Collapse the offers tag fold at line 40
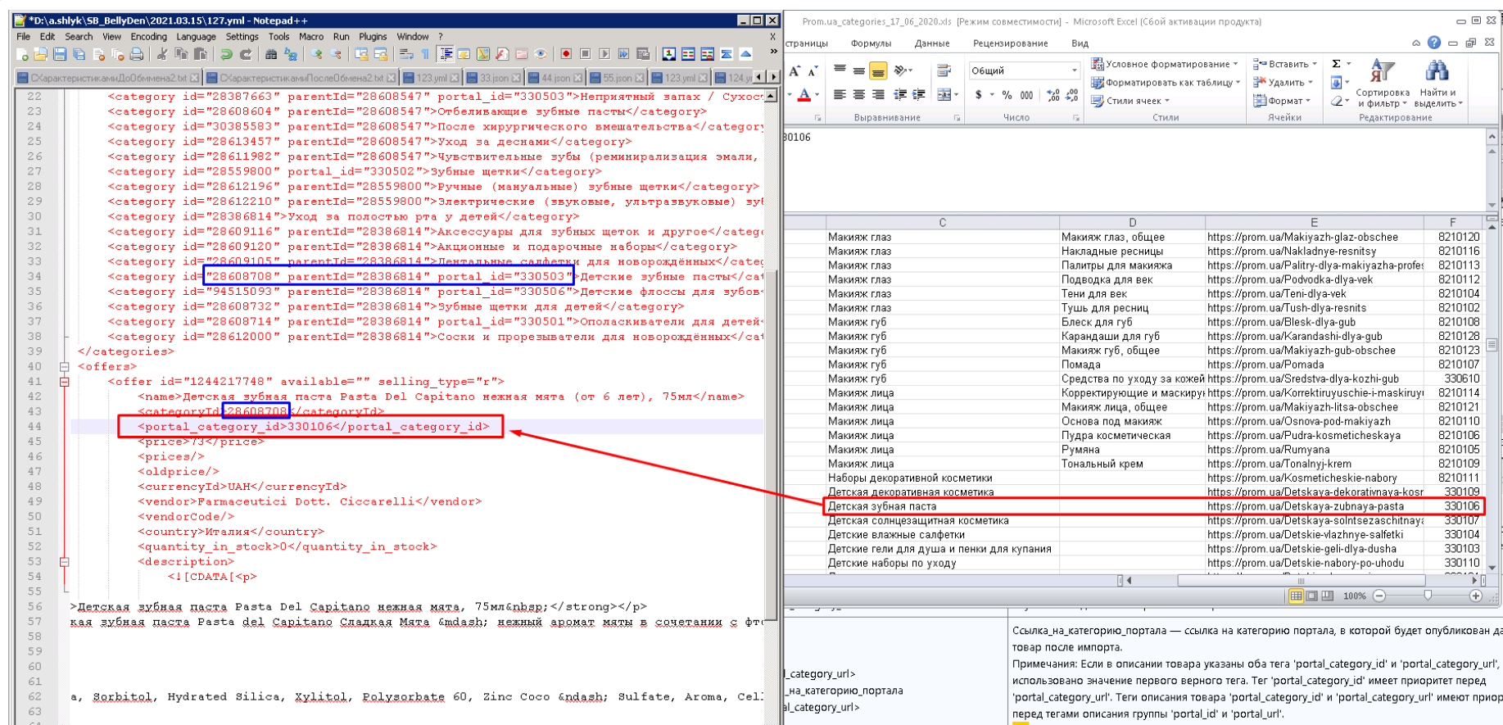The width and height of the screenshot is (1503, 725). (x=64, y=366)
